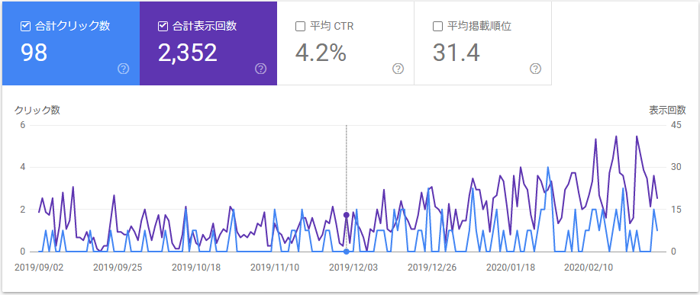Click the 2019/10/18 date label

pos(196,268)
